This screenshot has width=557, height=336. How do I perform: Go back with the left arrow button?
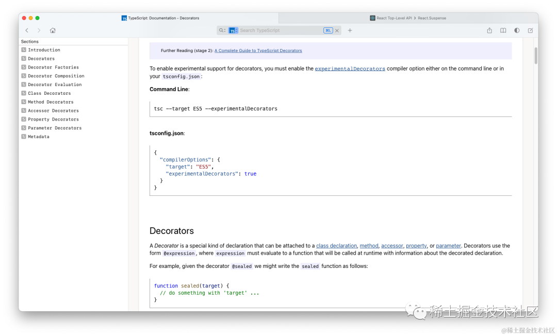[x=27, y=30]
